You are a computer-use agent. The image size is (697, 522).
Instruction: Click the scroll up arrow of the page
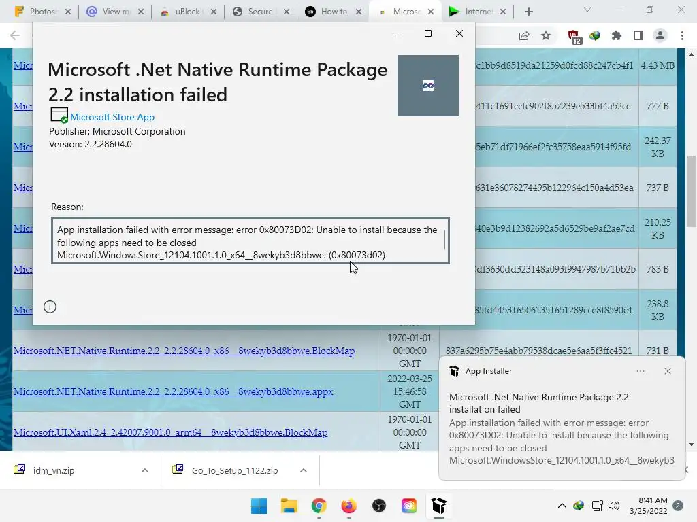point(692,54)
